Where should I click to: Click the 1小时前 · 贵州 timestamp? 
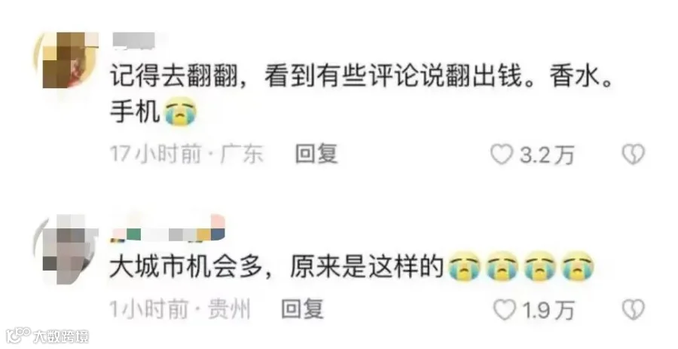pos(180,310)
